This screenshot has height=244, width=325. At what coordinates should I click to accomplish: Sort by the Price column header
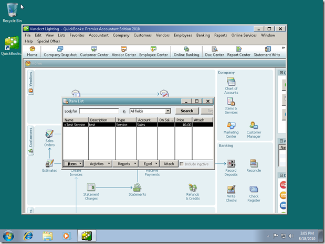[183, 120]
